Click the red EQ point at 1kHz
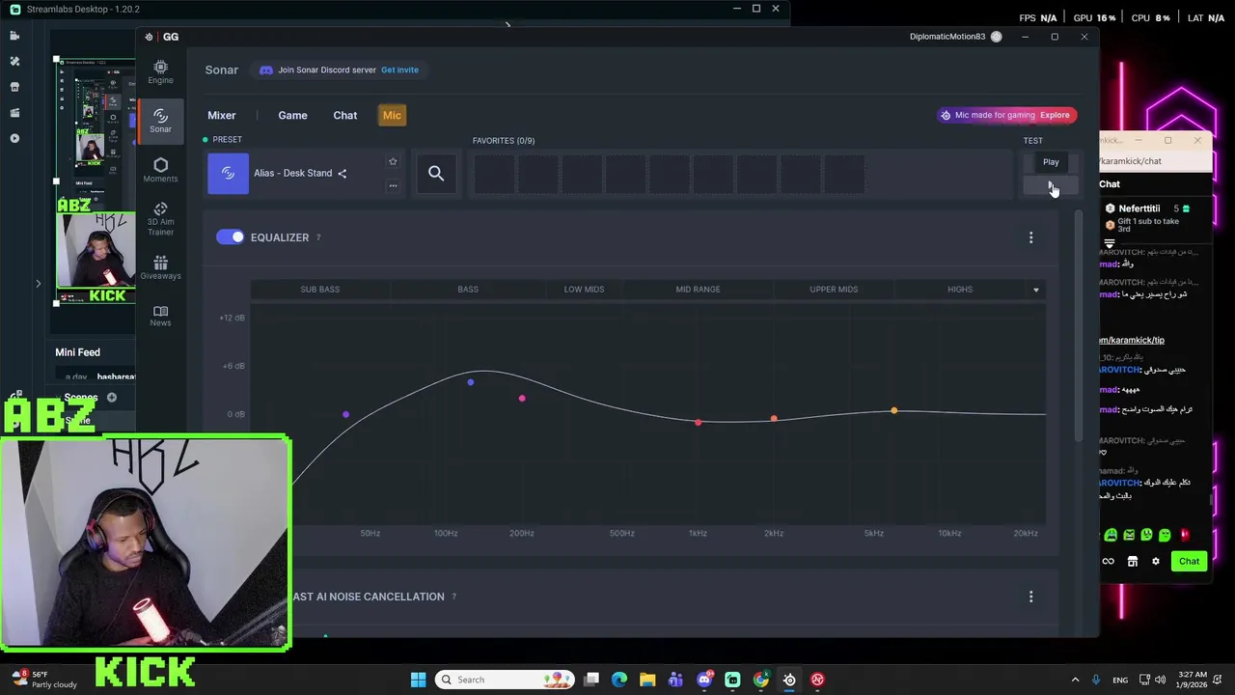This screenshot has height=695, width=1235. (699, 422)
